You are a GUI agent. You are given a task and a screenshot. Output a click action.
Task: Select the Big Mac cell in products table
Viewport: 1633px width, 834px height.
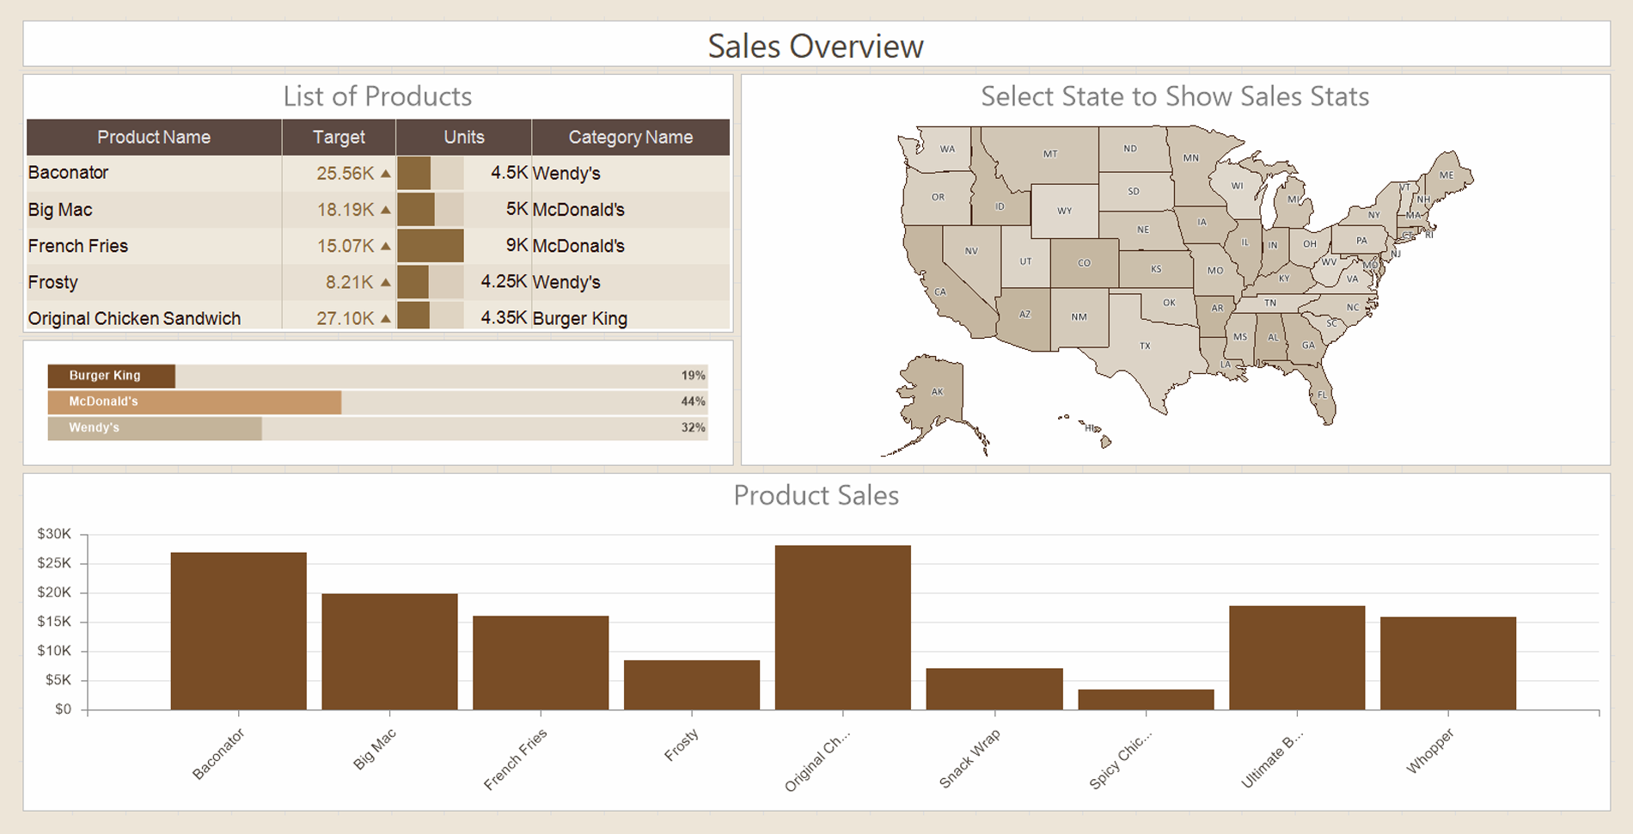pos(154,210)
